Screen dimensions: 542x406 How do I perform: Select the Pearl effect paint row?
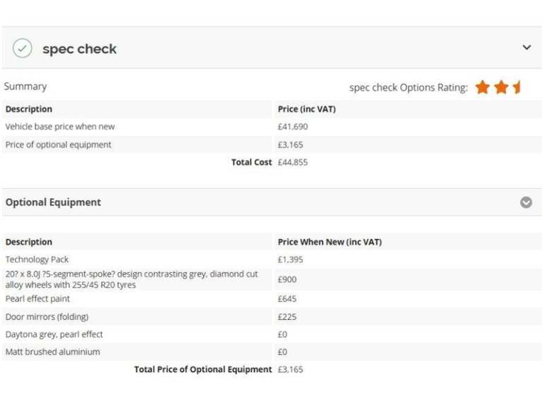(x=272, y=299)
